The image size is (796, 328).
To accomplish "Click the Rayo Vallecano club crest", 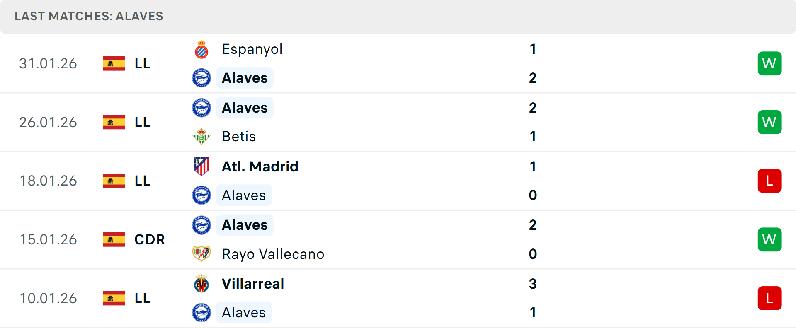I will click(x=201, y=253).
